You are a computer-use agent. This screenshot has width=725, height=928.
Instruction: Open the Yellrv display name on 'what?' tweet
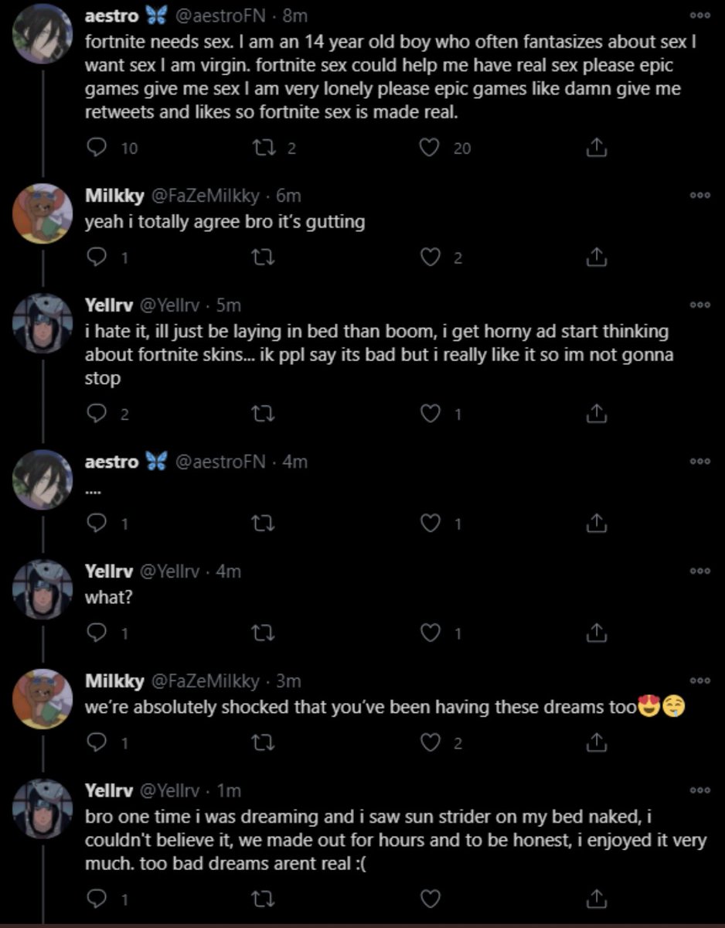click(x=108, y=571)
